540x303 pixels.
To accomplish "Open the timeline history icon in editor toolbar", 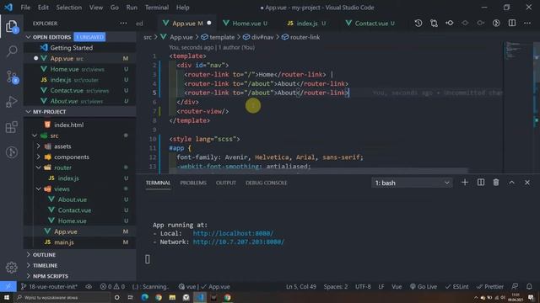I will [418, 23].
